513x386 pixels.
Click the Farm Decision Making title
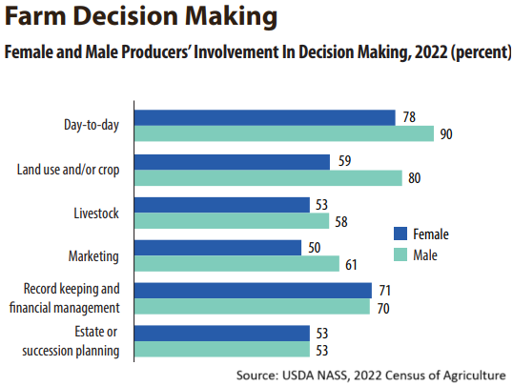click(141, 16)
